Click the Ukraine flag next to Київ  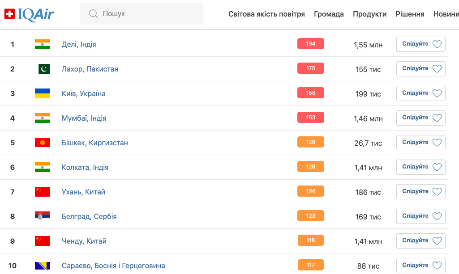click(42, 93)
